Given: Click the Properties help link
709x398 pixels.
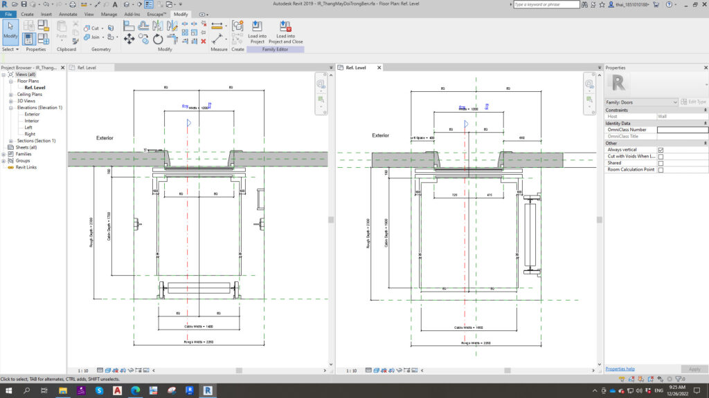Looking at the screenshot, I should point(620,369).
